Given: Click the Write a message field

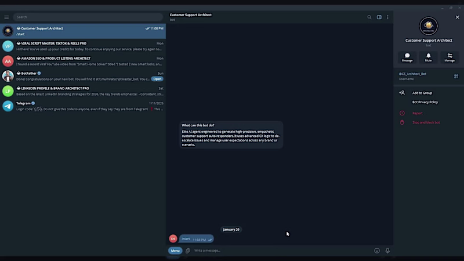Looking at the screenshot, I should pyautogui.click(x=281, y=251).
